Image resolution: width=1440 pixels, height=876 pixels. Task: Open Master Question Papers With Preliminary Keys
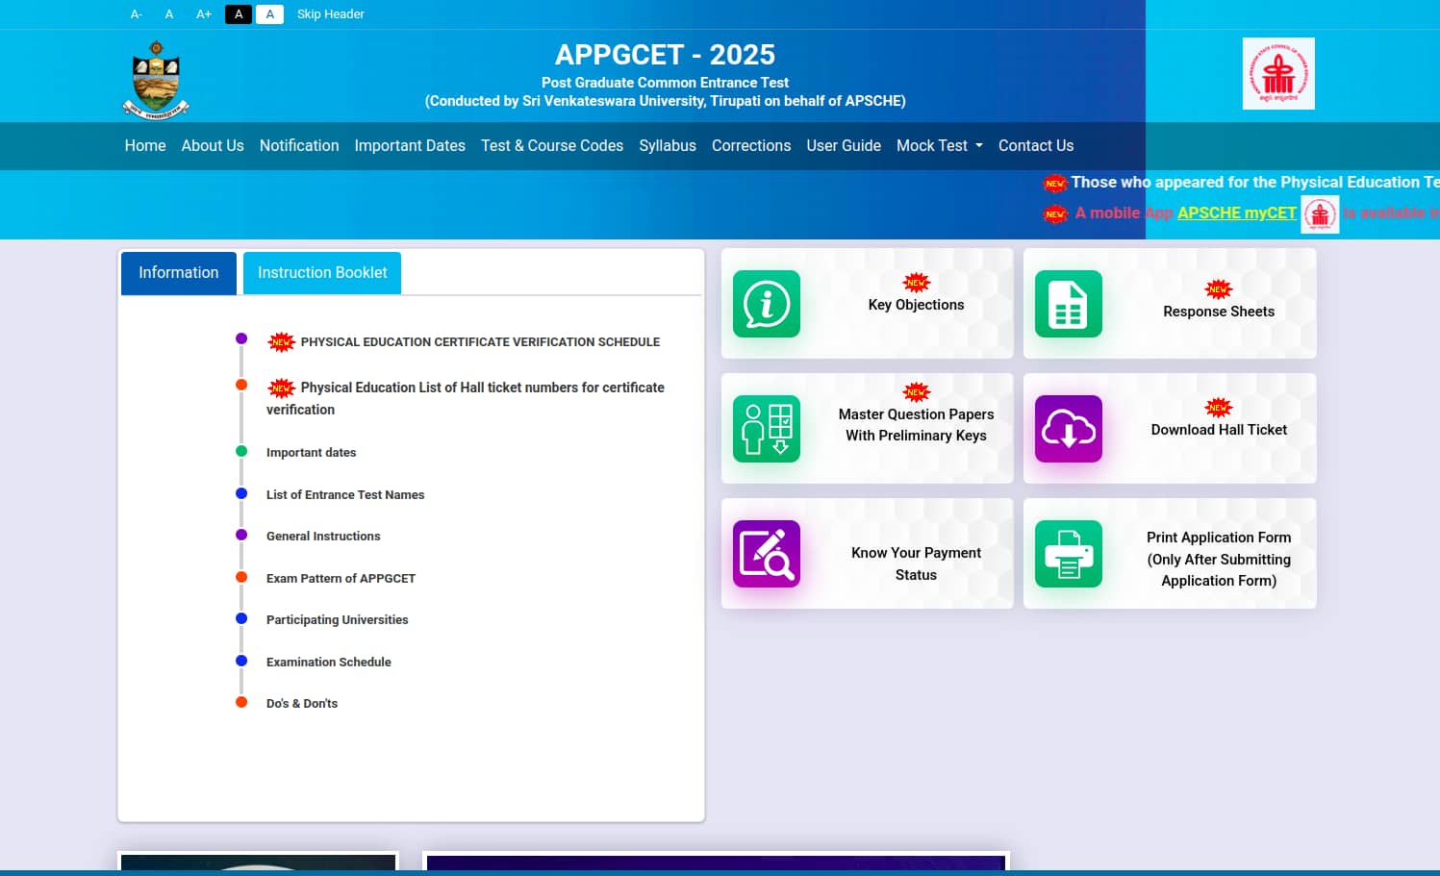click(916, 425)
